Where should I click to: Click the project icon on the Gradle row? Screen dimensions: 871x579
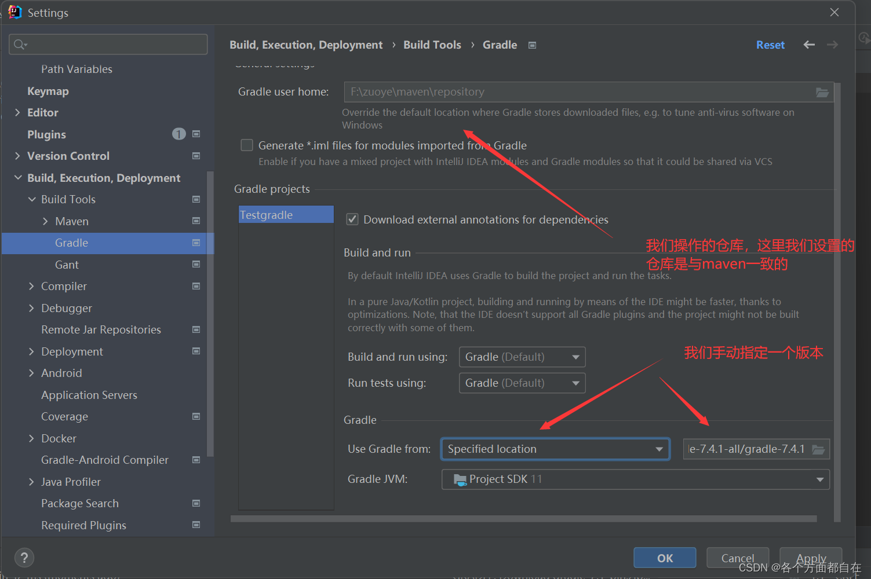196,243
